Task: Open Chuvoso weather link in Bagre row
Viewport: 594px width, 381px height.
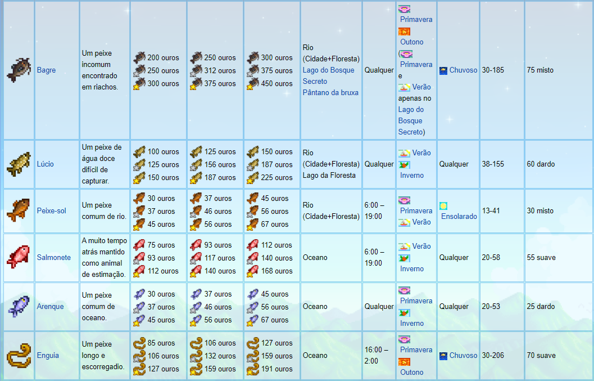Action: 463,70
